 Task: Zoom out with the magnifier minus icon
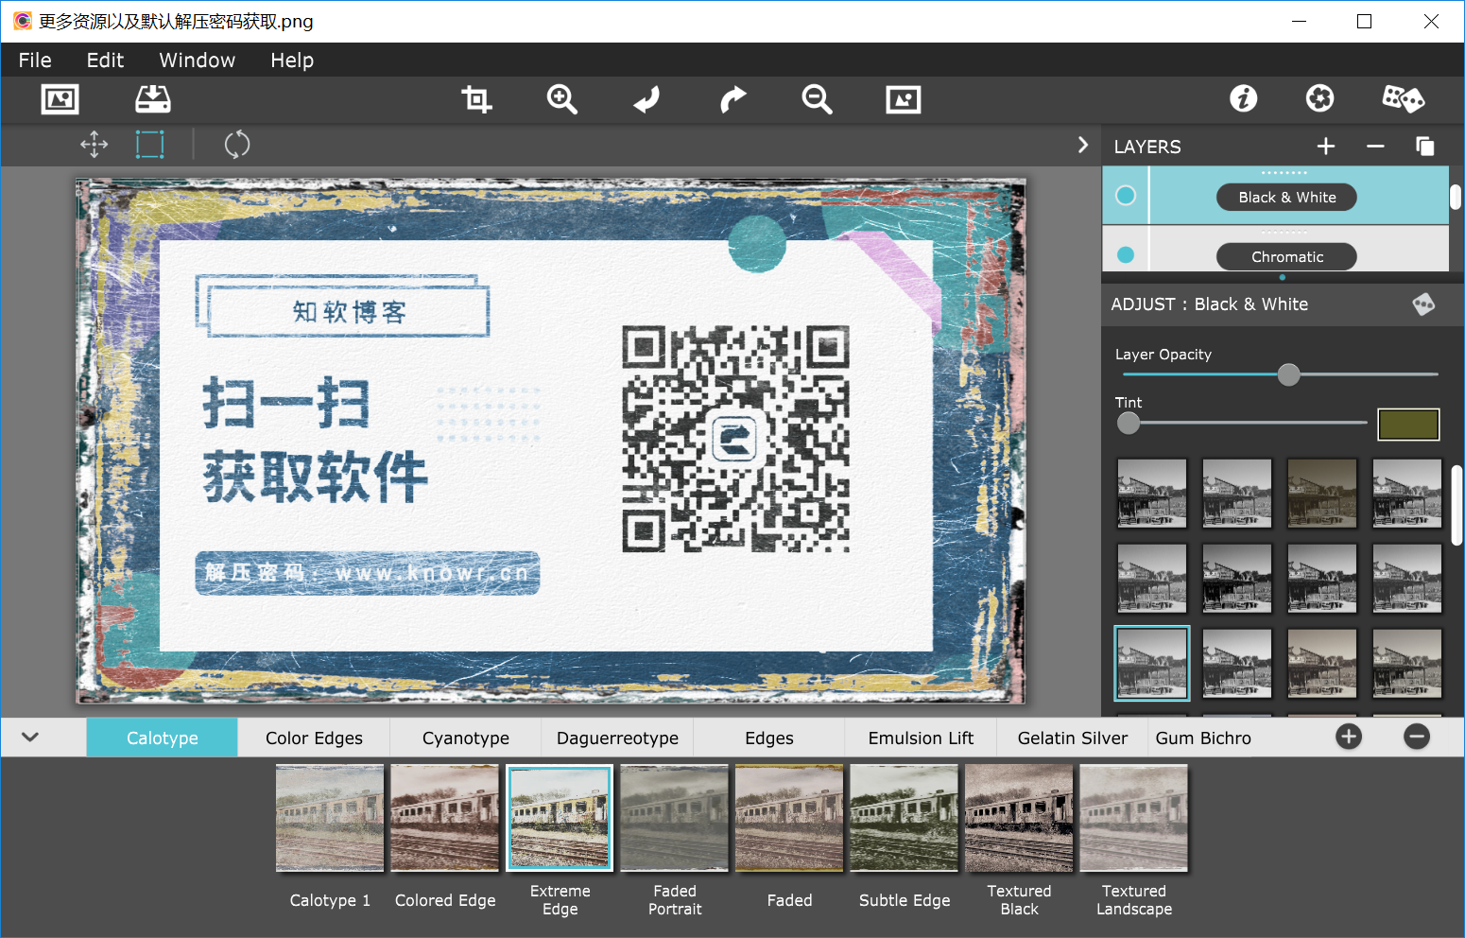[818, 99]
